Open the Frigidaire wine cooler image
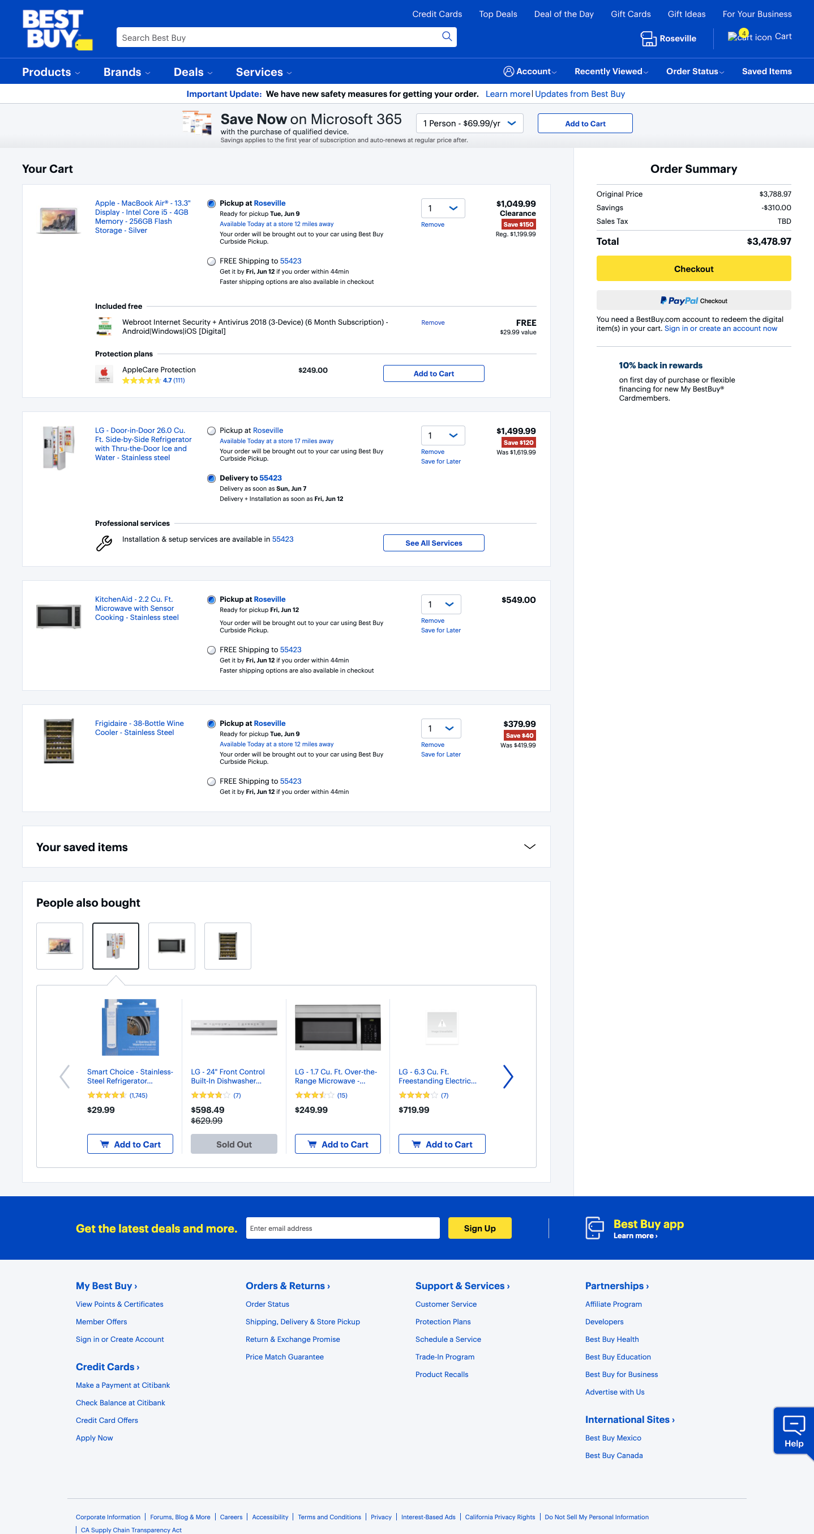The height and width of the screenshot is (1534, 814). click(59, 741)
